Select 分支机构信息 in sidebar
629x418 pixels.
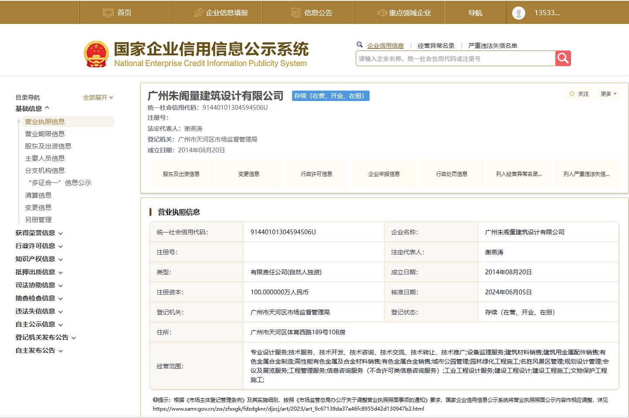tap(45, 170)
